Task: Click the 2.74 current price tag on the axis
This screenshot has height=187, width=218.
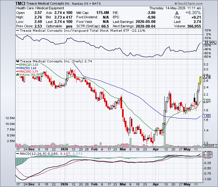Action: 207,77
